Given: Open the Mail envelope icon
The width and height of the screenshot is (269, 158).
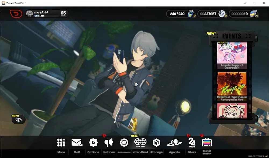Looking at the screenshot, I should pos(77,143).
